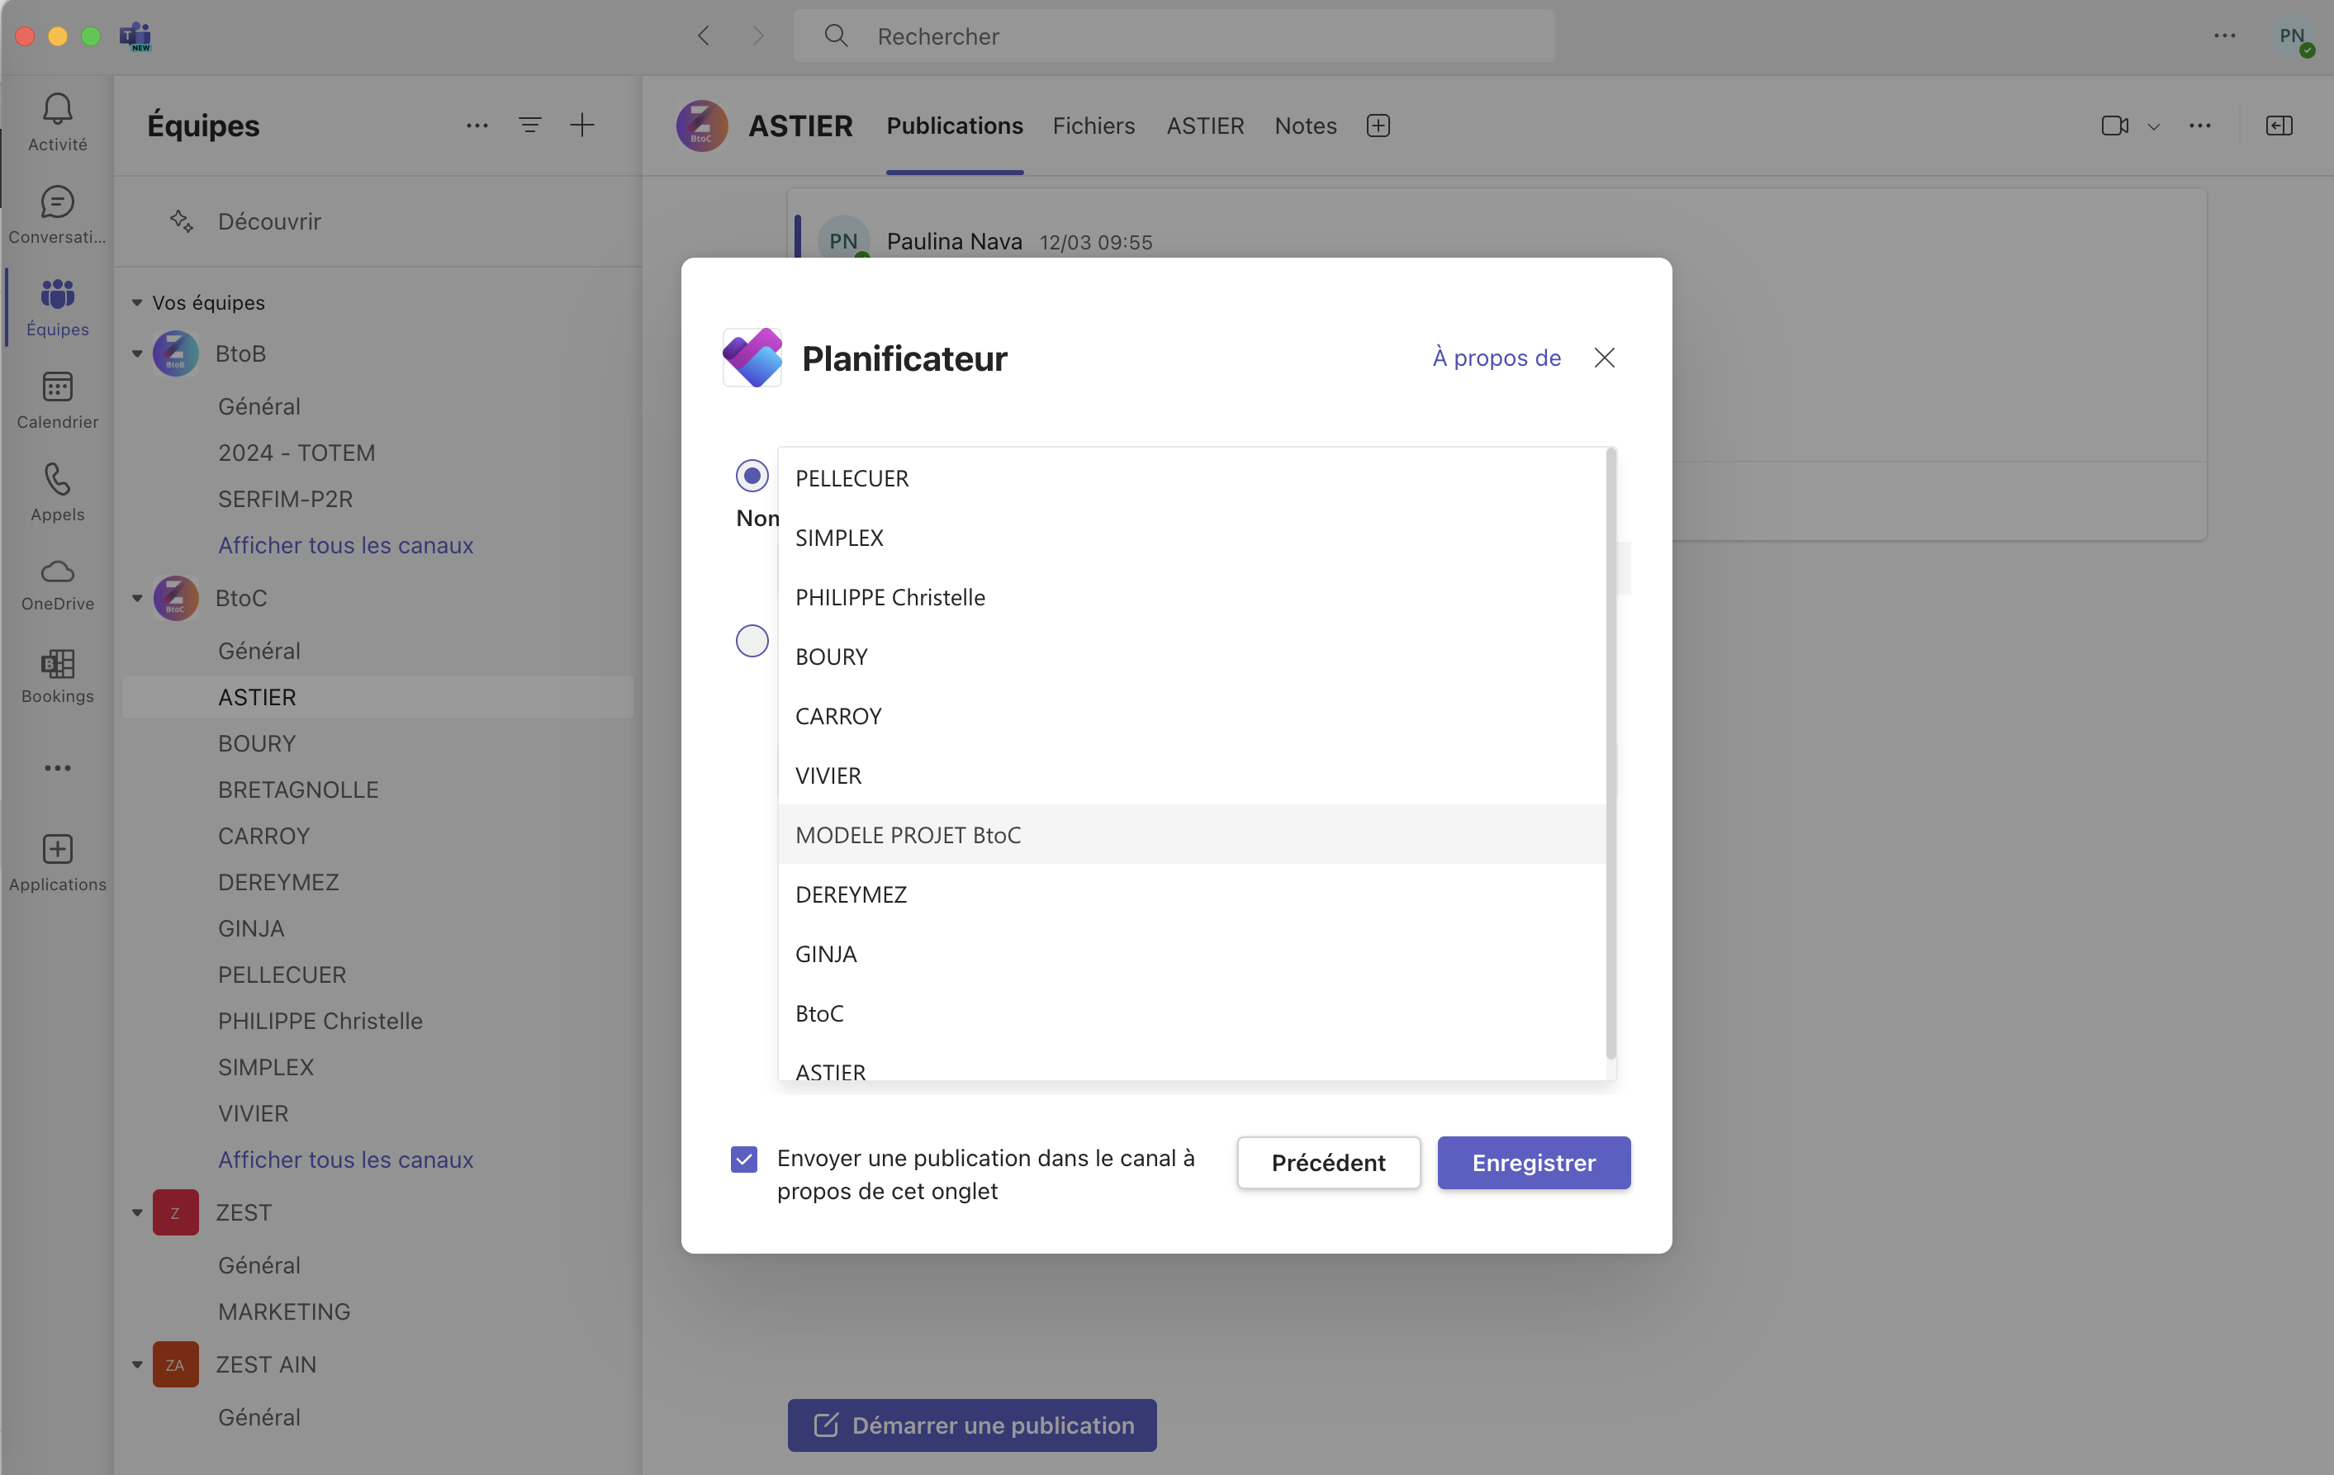Uncheck Envoyer une publication checkbox

click(x=744, y=1159)
